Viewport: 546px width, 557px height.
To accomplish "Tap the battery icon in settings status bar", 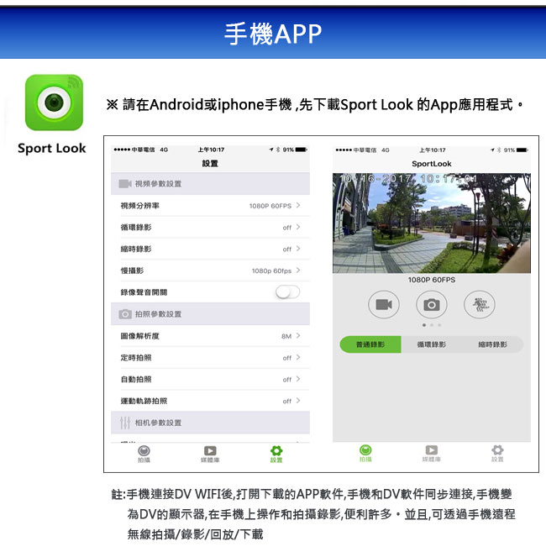I will point(301,150).
